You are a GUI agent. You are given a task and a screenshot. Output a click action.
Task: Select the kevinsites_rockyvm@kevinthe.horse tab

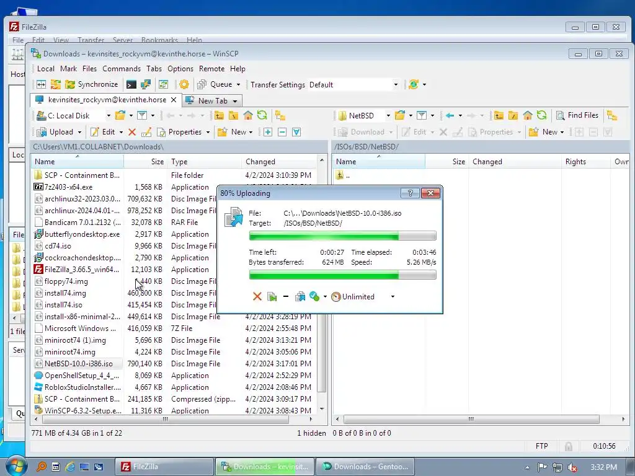click(x=105, y=100)
